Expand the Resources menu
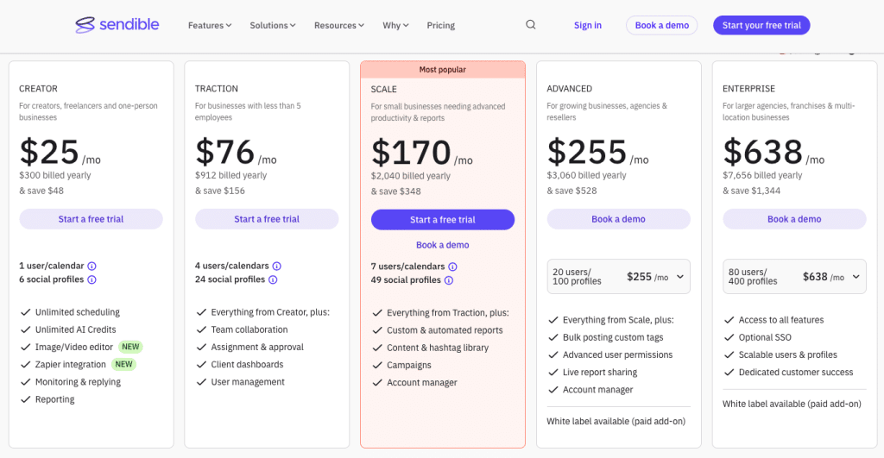 (339, 25)
